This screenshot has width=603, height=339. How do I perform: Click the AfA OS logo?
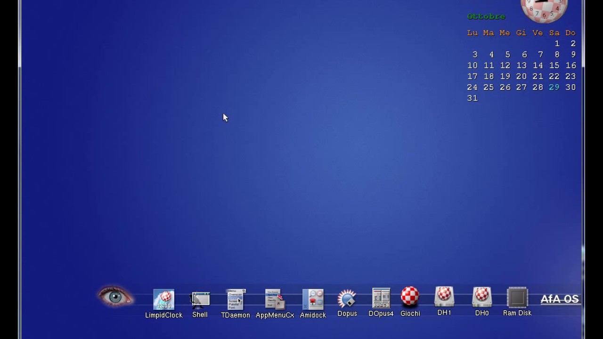[560, 299]
